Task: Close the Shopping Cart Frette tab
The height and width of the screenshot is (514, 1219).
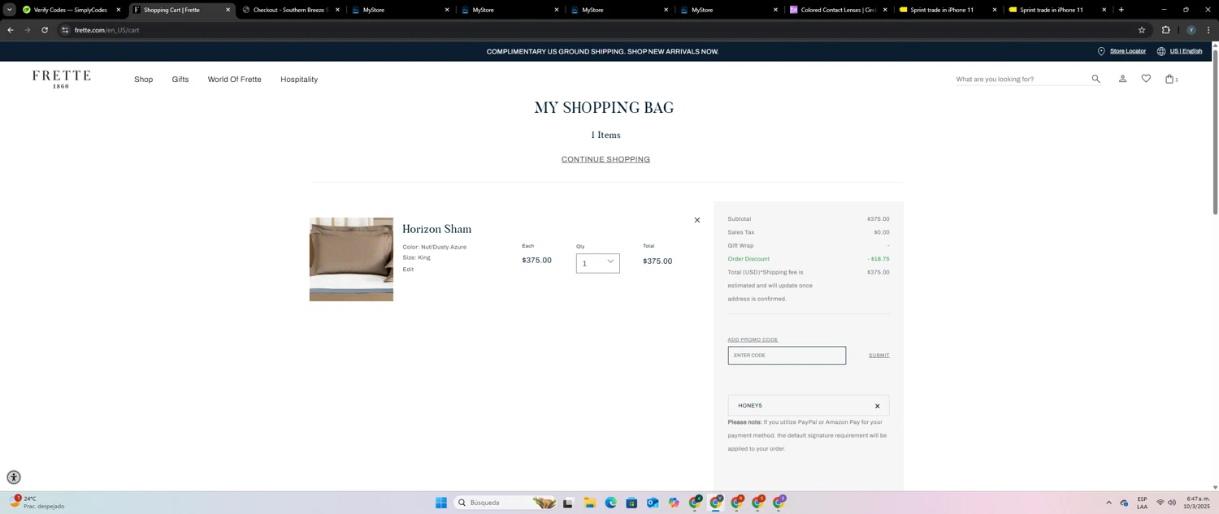Action: [x=228, y=10]
